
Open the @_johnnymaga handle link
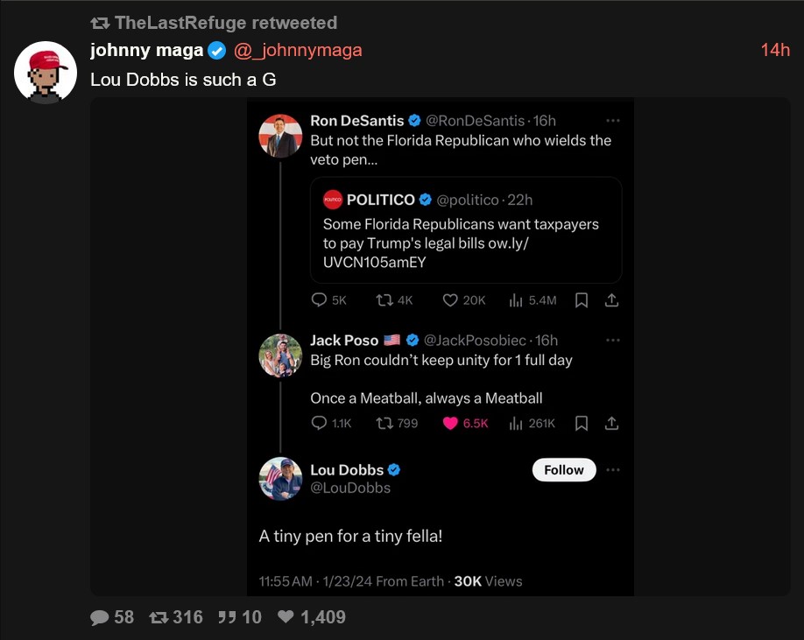tap(298, 51)
